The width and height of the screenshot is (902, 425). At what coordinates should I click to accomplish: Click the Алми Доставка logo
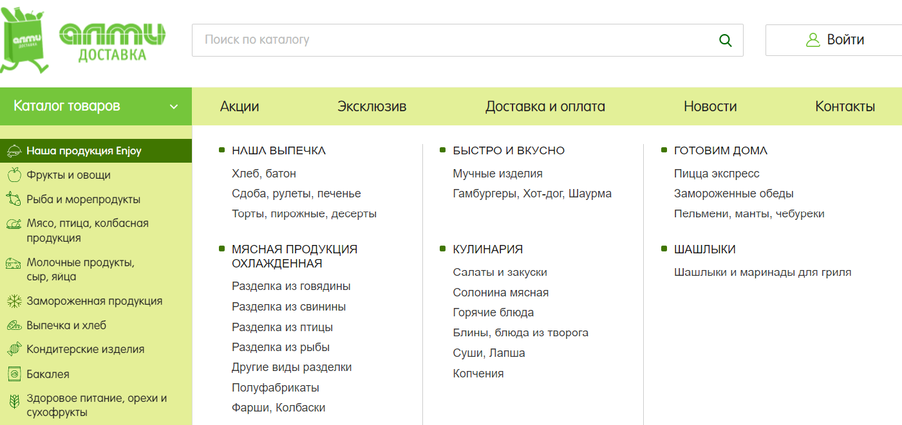pyautogui.click(x=84, y=40)
